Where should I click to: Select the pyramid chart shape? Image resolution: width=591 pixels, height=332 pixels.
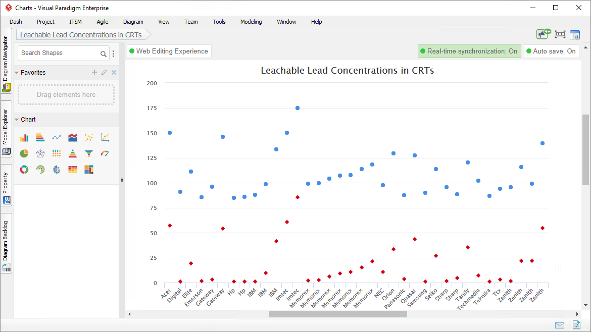73,153
